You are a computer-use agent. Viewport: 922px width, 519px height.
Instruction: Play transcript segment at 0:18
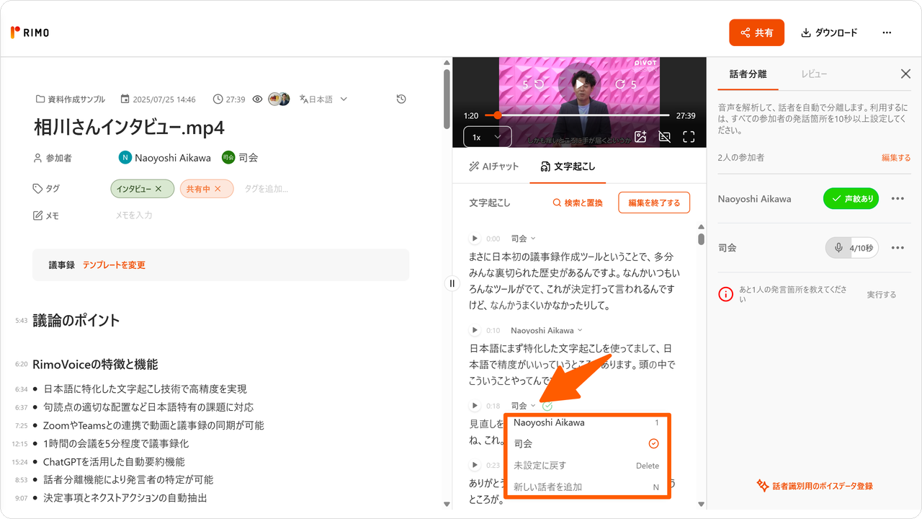(x=475, y=406)
